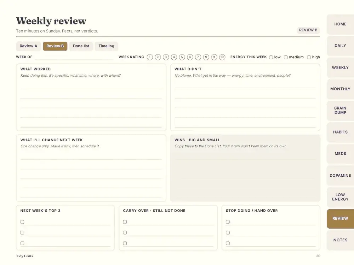Choose week rating 7
This screenshot has width=354, height=265.
tap(198, 57)
